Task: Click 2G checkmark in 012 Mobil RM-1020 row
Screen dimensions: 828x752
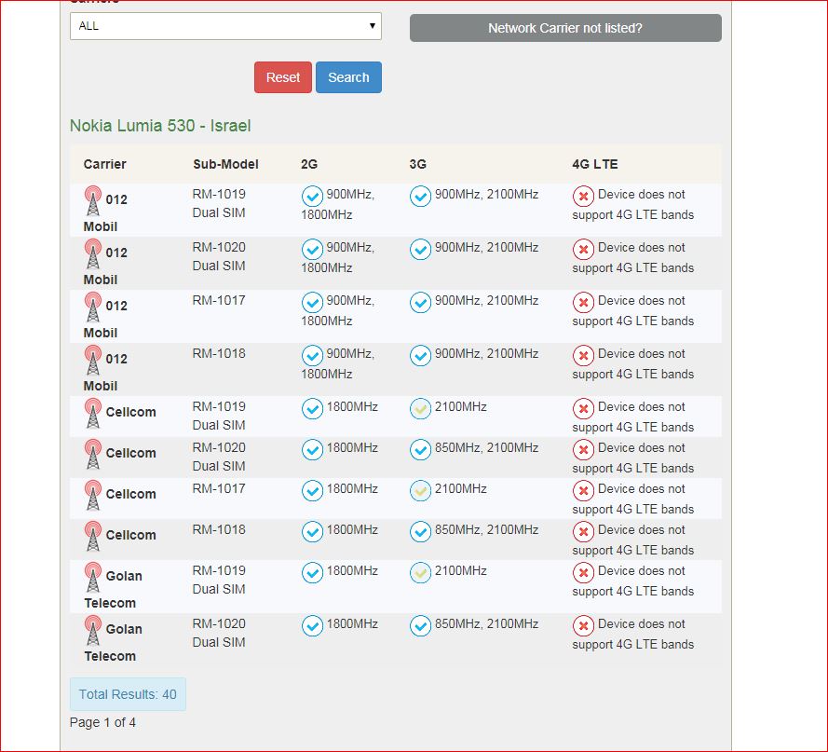Action: (x=312, y=250)
